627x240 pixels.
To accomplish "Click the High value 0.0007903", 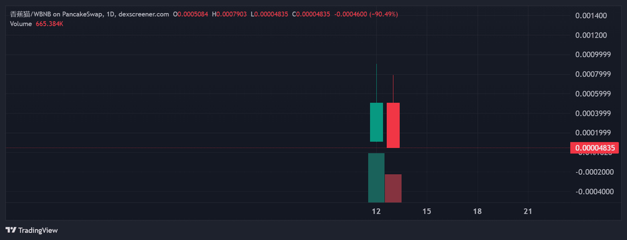I will click(231, 14).
